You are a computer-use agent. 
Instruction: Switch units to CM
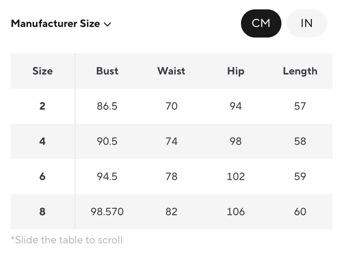click(x=261, y=23)
